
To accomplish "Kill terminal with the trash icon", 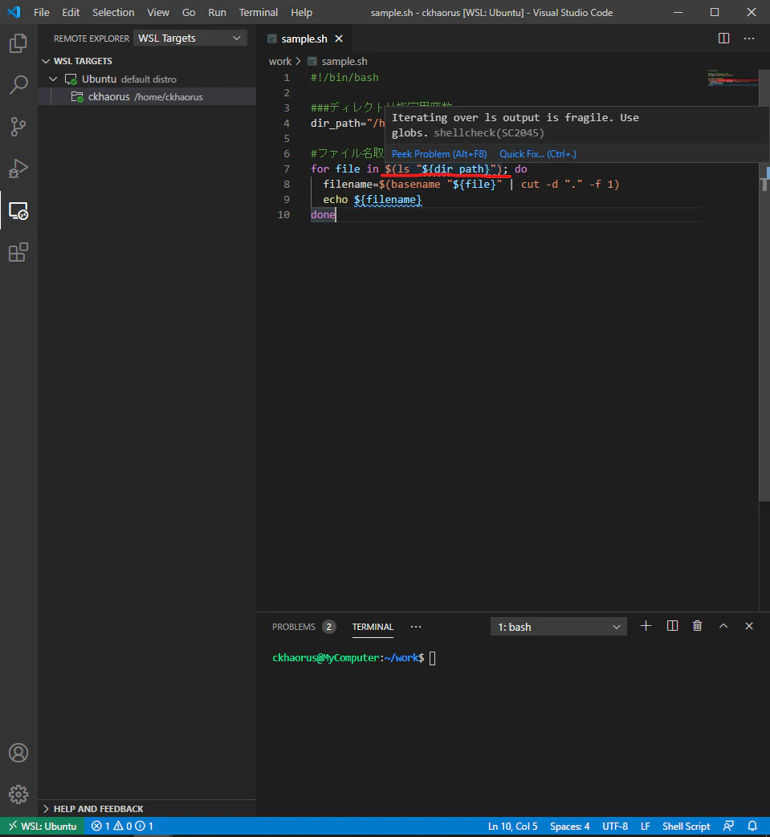I will [x=698, y=626].
